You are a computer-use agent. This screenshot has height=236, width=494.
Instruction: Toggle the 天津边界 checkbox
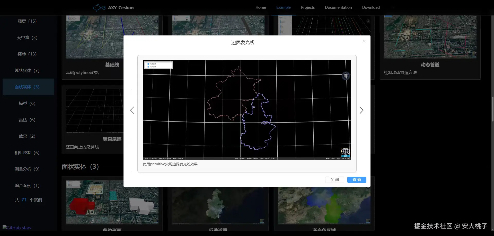148,64
